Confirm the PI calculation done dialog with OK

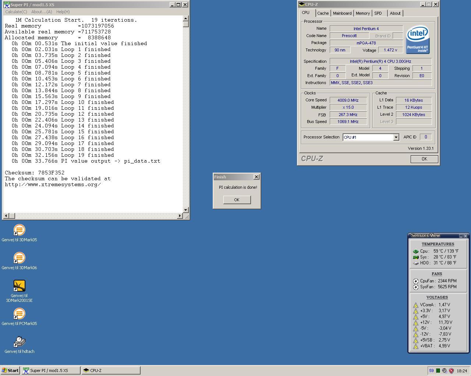click(x=237, y=200)
